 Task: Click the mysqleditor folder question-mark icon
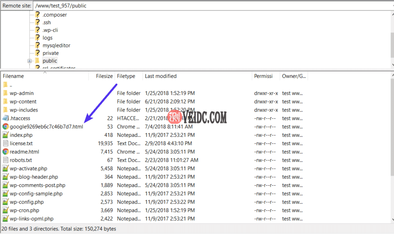[38, 45]
